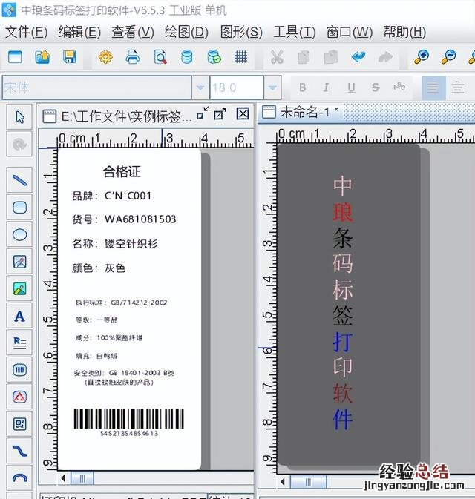The height and width of the screenshot is (499, 475).
Task: Toggle the grid display icon
Action: tap(240, 56)
